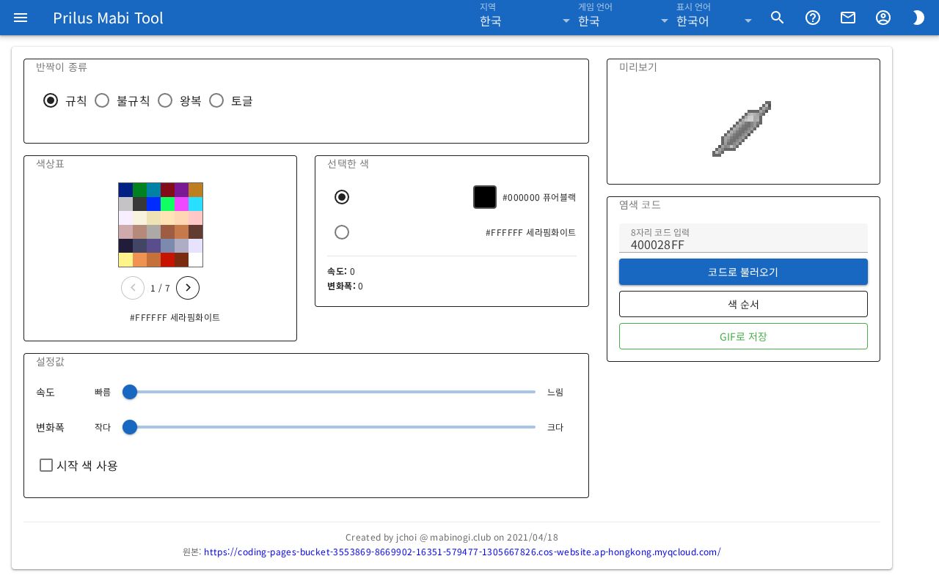Click the feather preview image
Screen dimensions: 939x586
coord(742,129)
